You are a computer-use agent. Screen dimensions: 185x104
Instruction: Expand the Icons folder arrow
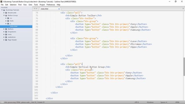coord(4,34)
